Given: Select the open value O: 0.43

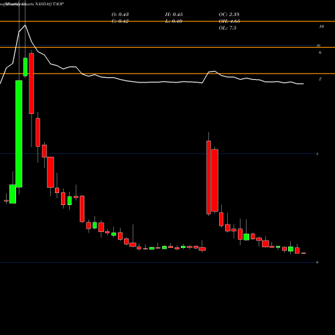Looking at the screenshot, I should click(120, 15).
